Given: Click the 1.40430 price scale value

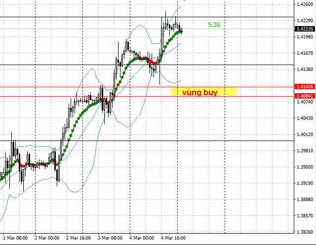Looking at the screenshot, I should point(305,118).
